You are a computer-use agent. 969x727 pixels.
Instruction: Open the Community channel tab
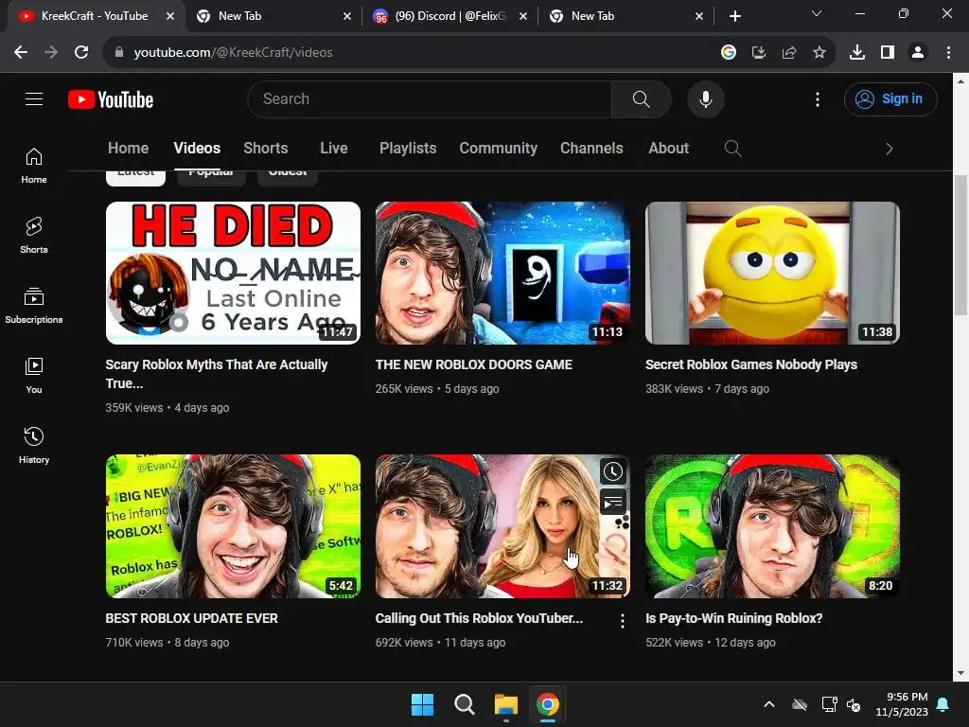point(498,149)
